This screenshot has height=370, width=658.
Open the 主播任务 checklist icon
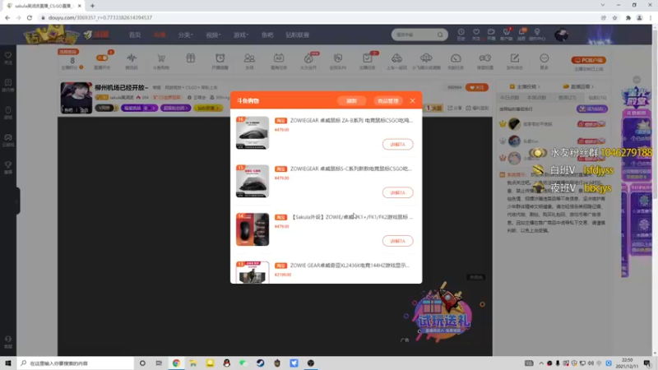pos(367,60)
